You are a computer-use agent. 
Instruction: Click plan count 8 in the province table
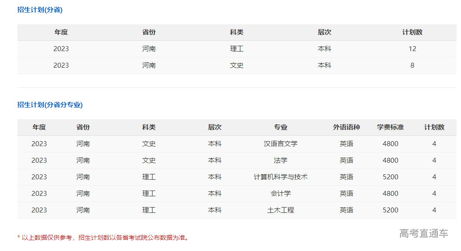(412, 65)
